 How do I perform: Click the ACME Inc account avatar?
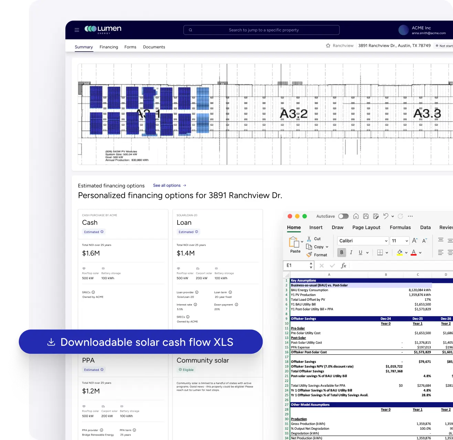(x=403, y=30)
